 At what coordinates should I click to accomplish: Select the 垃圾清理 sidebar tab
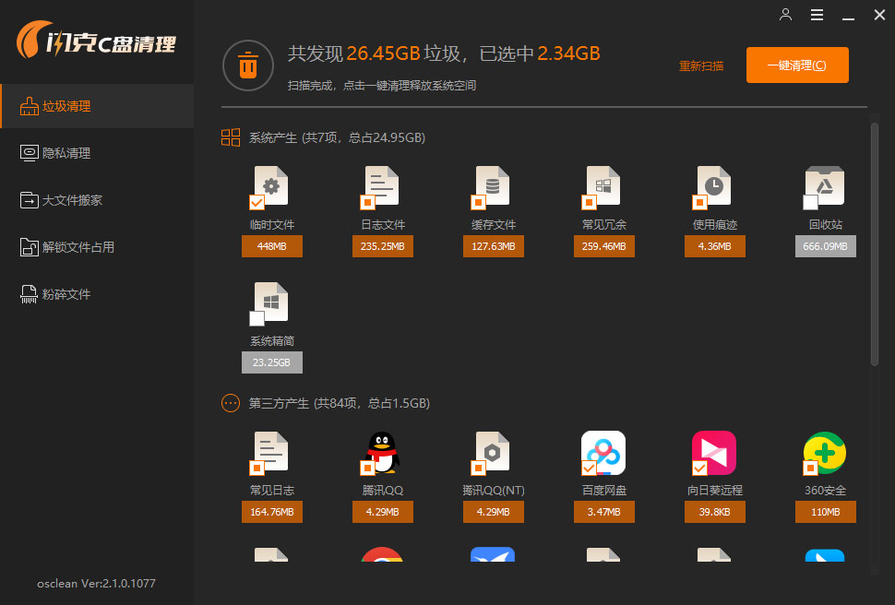[x=97, y=106]
